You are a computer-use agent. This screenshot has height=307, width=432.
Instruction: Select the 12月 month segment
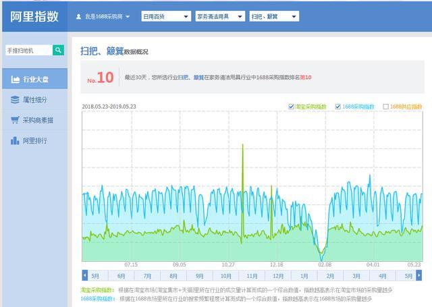278,276
